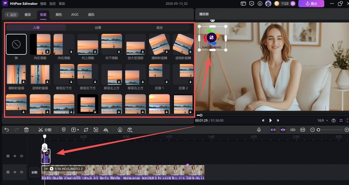Open the layout panel icon in title bar
349x185 pixels.
point(243,3)
